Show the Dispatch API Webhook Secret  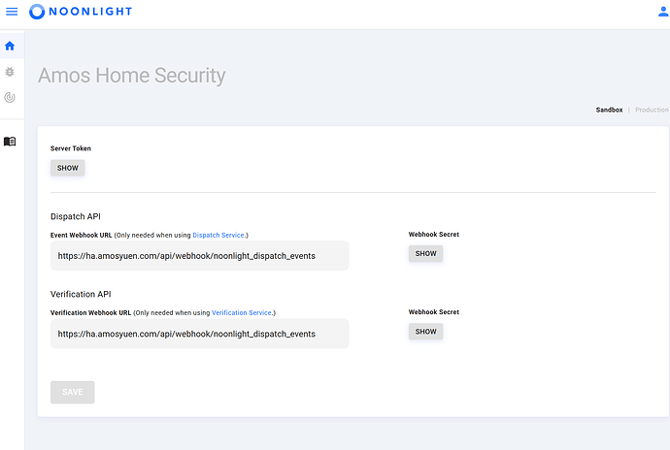pos(425,253)
